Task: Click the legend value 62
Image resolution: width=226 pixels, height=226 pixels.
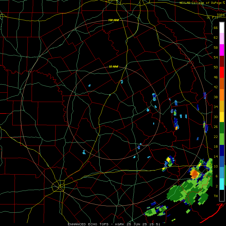Action: tap(216, 38)
